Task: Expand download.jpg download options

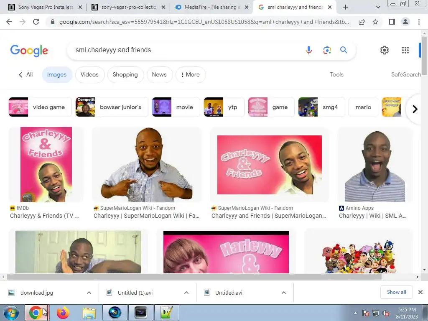Action: tap(89, 293)
